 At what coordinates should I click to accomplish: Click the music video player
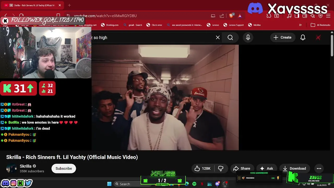[165, 97]
